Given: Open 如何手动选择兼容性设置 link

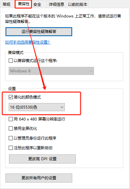Looking at the screenshot, I should pos(28,42).
